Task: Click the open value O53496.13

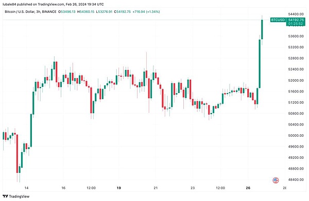Action: (66, 12)
